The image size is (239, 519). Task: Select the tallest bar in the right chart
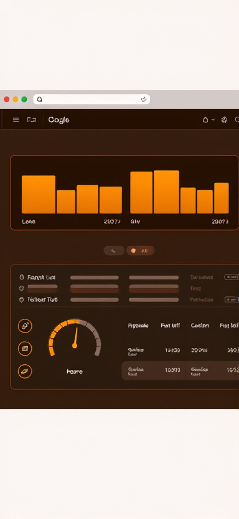[166, 192]
